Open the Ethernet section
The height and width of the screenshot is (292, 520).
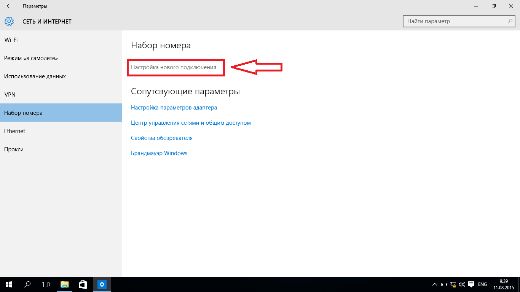(61, 131)
